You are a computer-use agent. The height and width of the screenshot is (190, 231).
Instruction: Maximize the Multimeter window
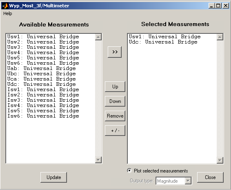pyautogui.click(x=218, y=6)
